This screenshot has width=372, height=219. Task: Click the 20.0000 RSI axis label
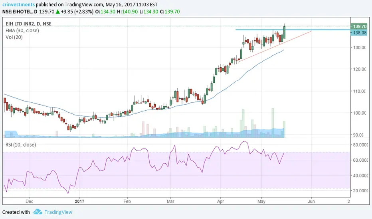[x=360, y=191]
